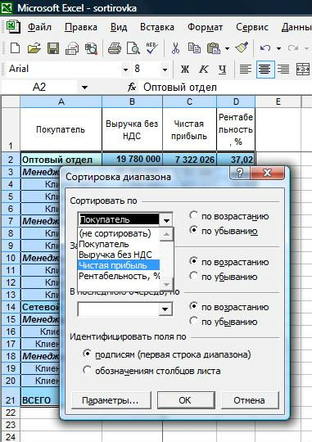Select second sort 'по убыванию' radio
Viewport: 312px width, 442px height.
193,276
